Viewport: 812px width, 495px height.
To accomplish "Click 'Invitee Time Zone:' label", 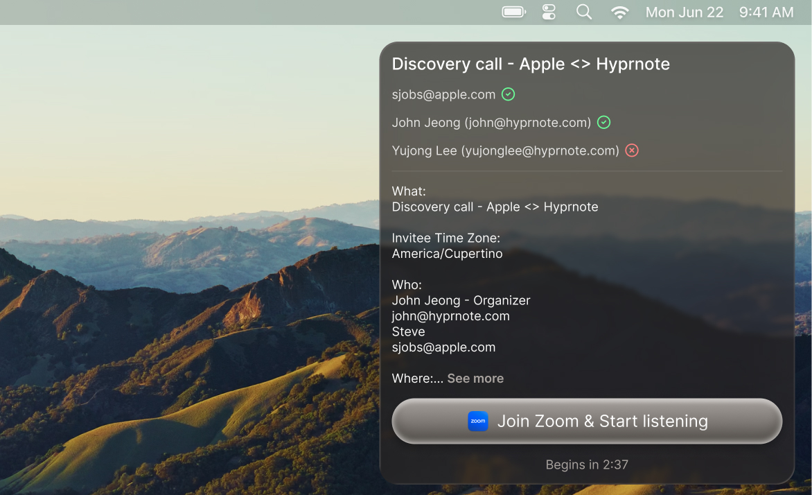I will pyautogui.click(x=446, y=238).
